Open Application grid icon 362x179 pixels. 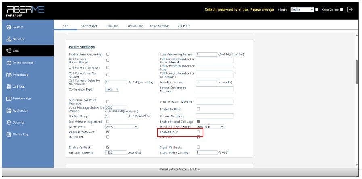coord(9,111)
